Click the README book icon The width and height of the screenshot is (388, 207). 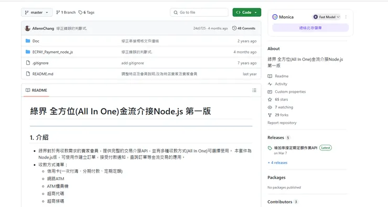click(28, 90)
